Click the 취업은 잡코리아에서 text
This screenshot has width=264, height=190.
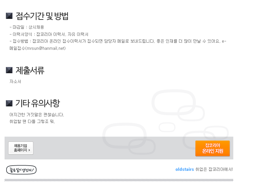[214, 170]
